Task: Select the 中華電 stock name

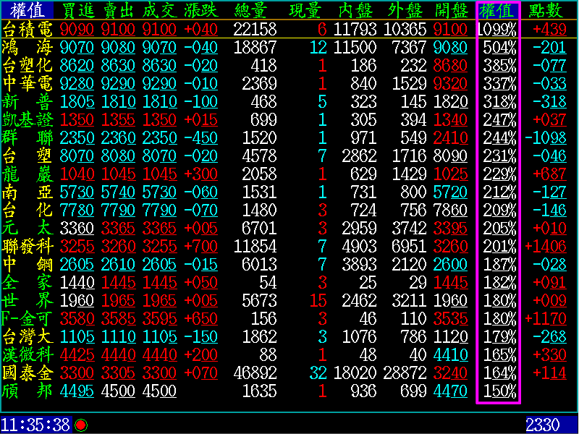Action: 27,83
